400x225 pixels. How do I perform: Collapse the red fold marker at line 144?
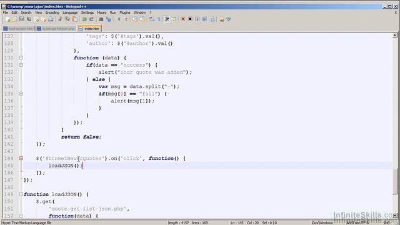tap(21, 158)
